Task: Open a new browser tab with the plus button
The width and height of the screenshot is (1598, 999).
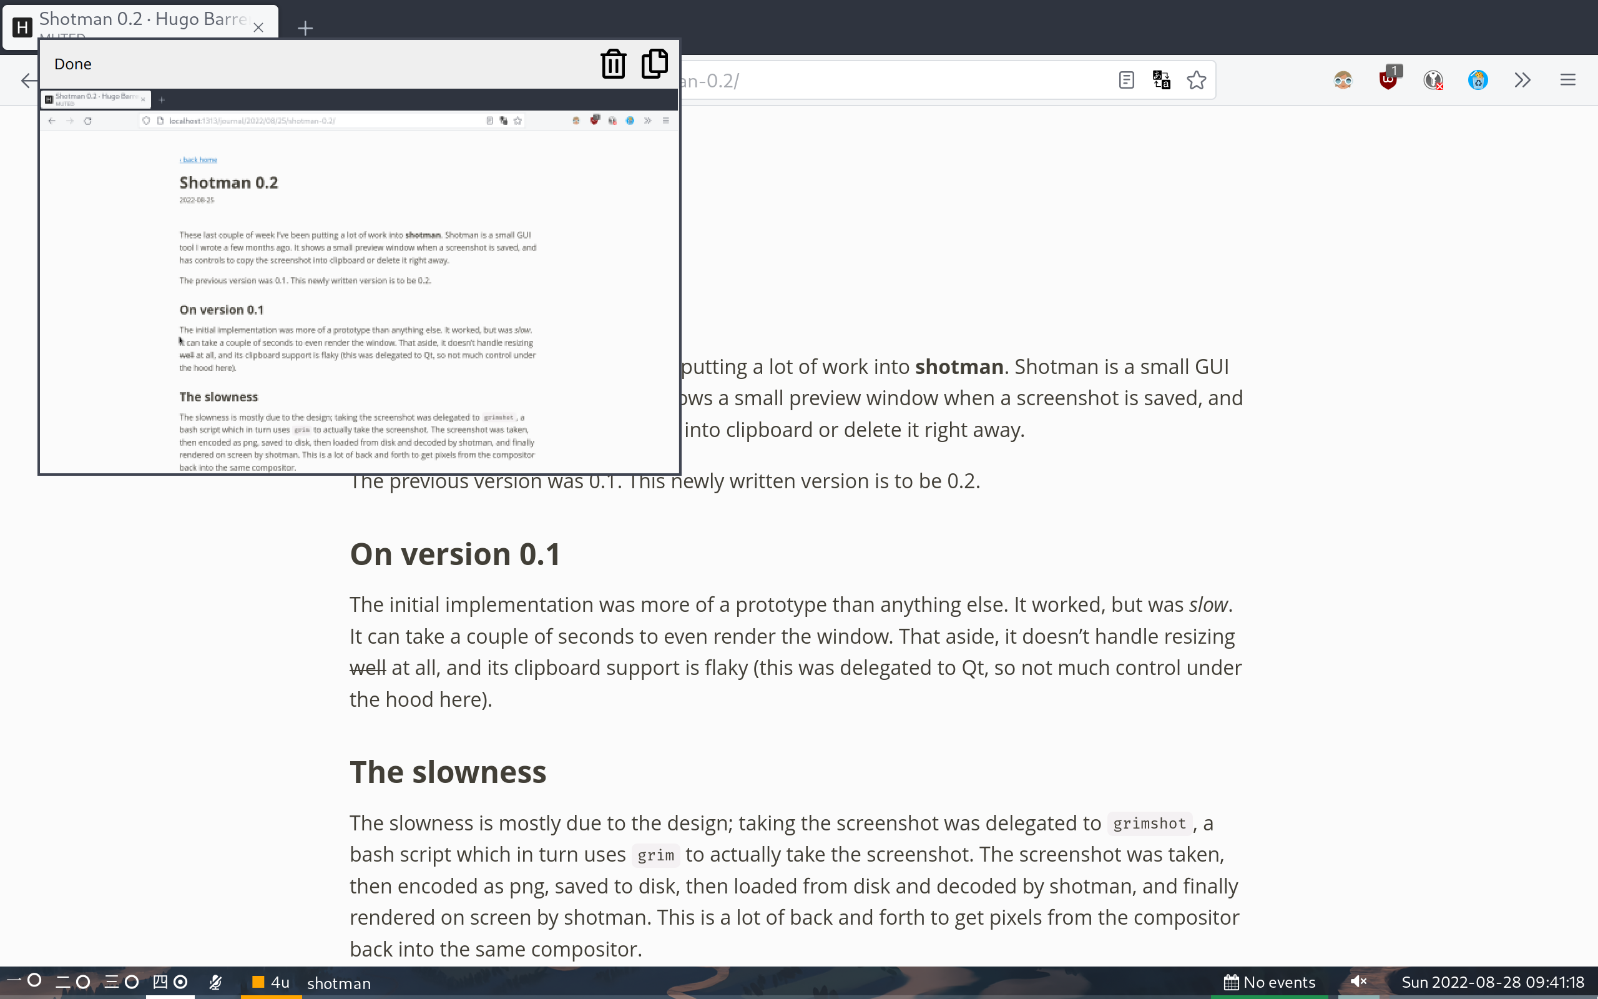Action: click(305, 27)
